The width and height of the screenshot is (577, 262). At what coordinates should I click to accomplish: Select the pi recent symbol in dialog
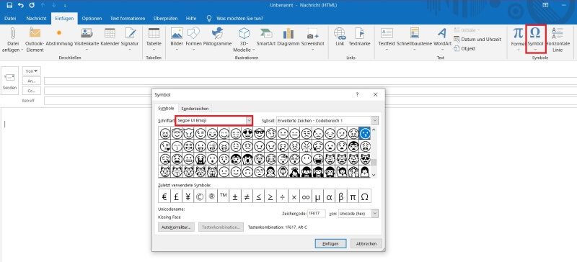pos(353,196)
